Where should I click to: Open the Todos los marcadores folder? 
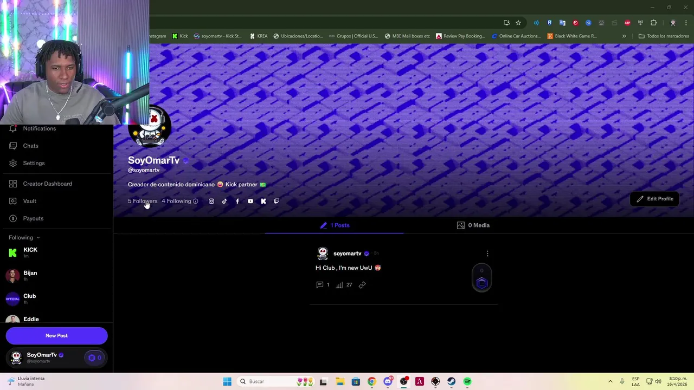click(663, 36)
